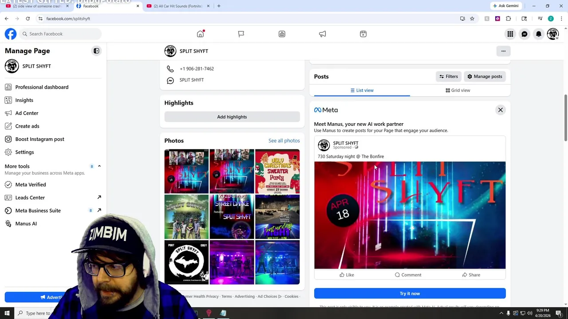Open Terms footer link
568x319 pixels.
227,296
